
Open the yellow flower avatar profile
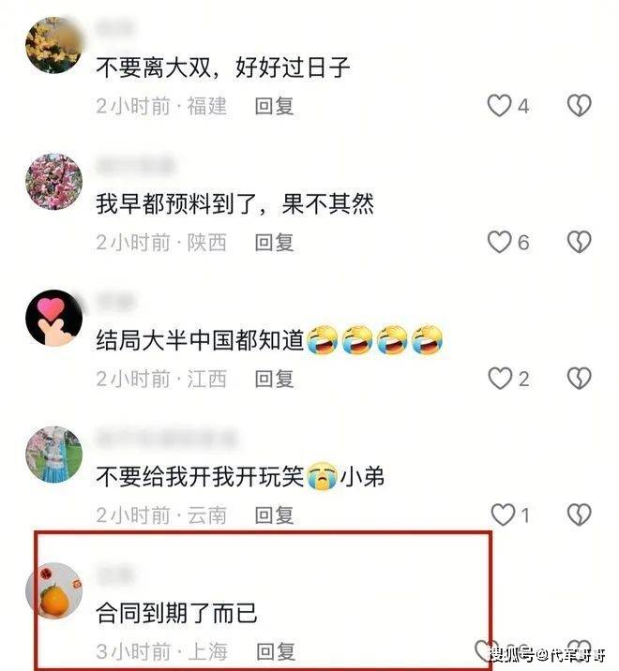pyautogui.click(x=53, y=45)
